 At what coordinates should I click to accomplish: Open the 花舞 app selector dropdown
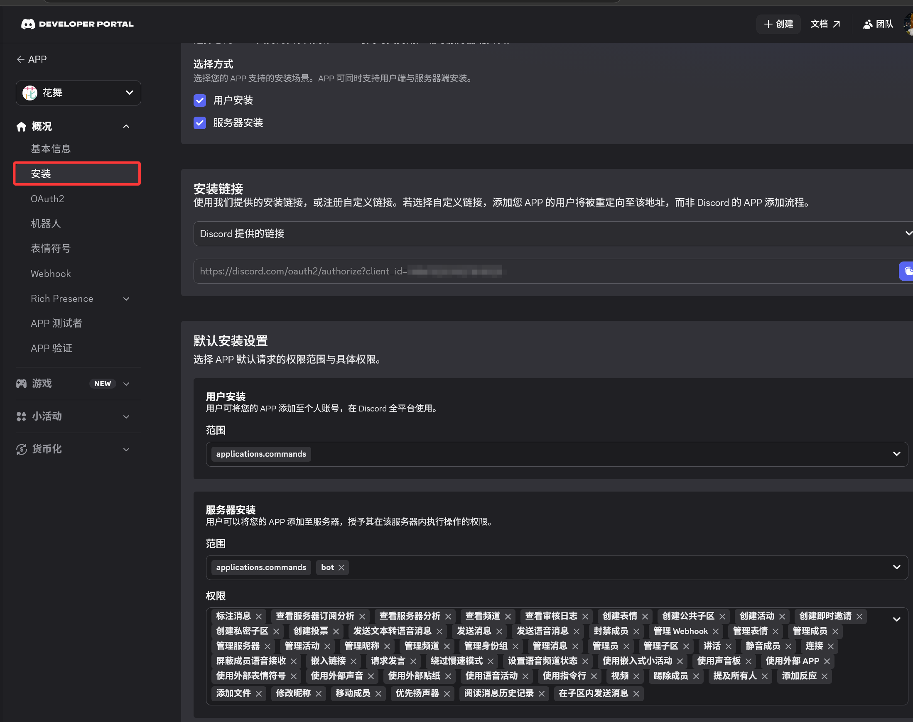pyautogui.click(x=78, y=93)
